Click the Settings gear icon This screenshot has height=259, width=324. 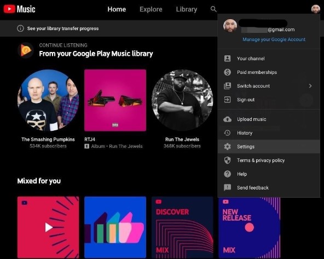pos(227,147)
